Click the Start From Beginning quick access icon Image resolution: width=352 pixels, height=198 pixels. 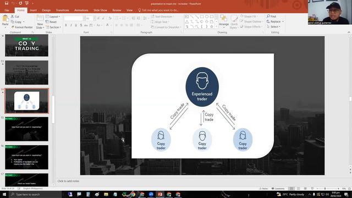[27, 3]
